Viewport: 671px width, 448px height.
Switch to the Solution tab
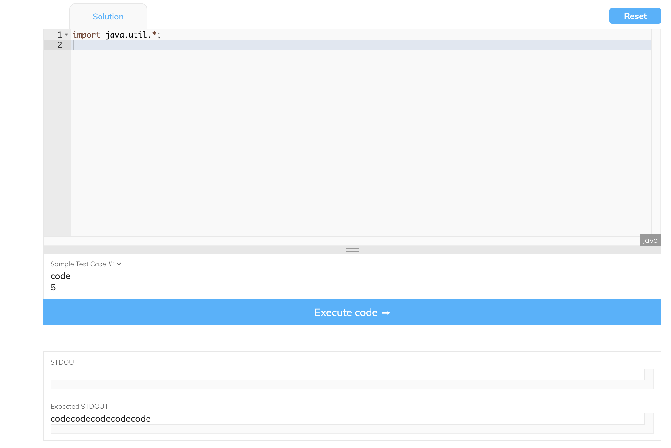pos(108,17)
